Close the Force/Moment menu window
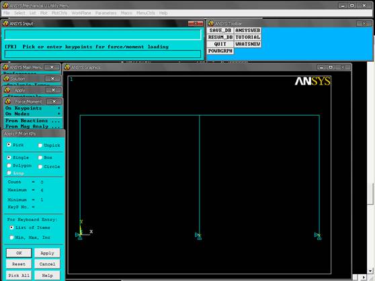Viewport: 375px width, 281px height. [54, 102]
